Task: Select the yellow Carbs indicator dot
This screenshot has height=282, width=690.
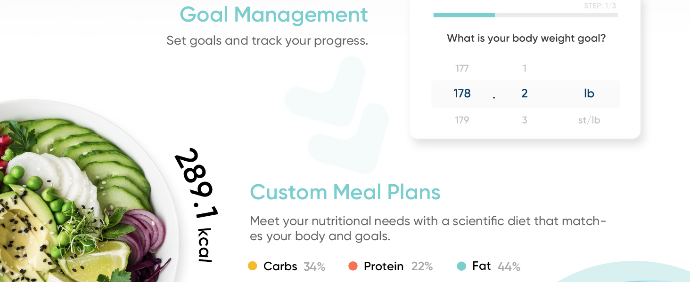Action: point(254,266)
